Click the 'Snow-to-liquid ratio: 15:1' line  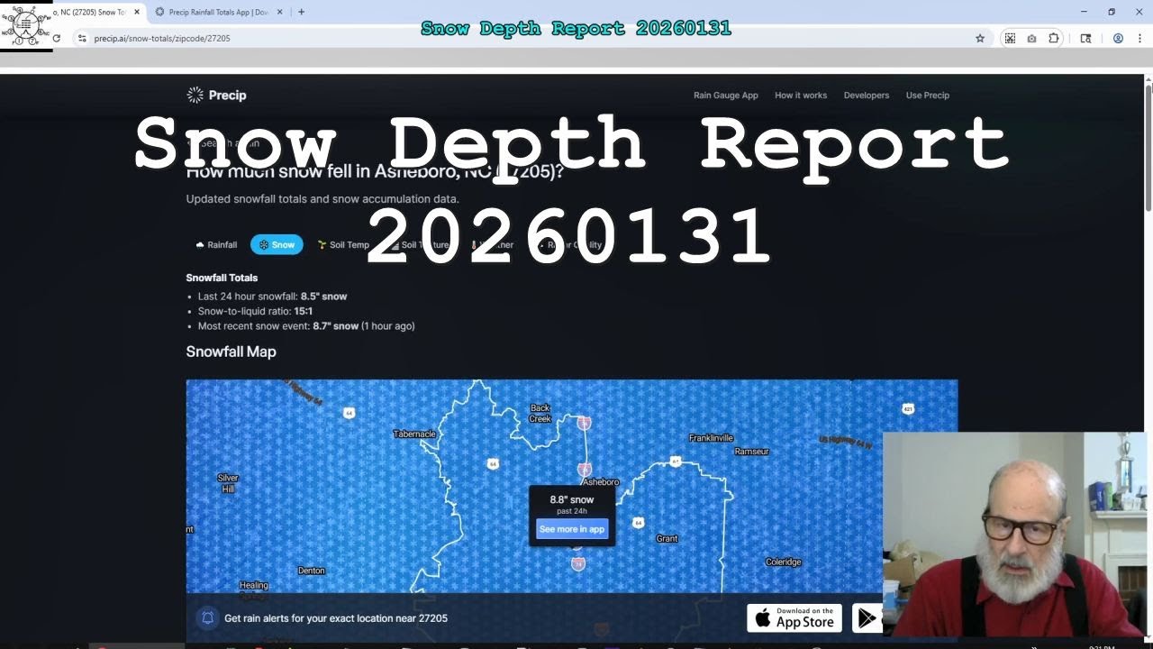[x=255, y=311]
